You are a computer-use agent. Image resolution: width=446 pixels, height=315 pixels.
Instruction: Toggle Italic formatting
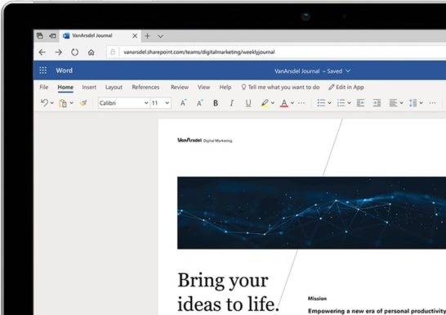[x=232, y=103]
